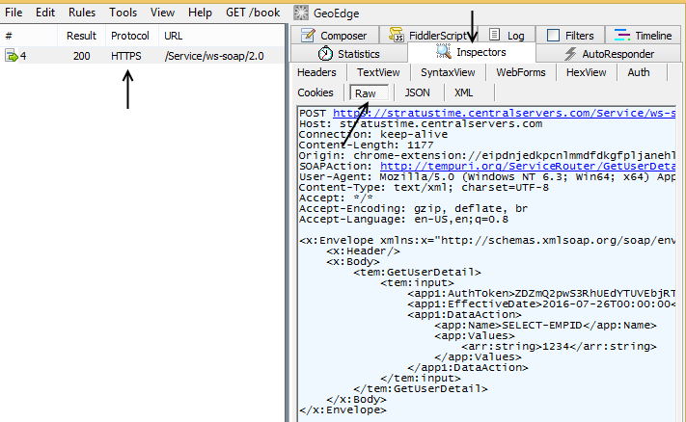Image resolution: width=686 pixels, height=422 pixels.
Task: Click the AutoResponder lightning bolt icon
Action: tap(570, 54)
